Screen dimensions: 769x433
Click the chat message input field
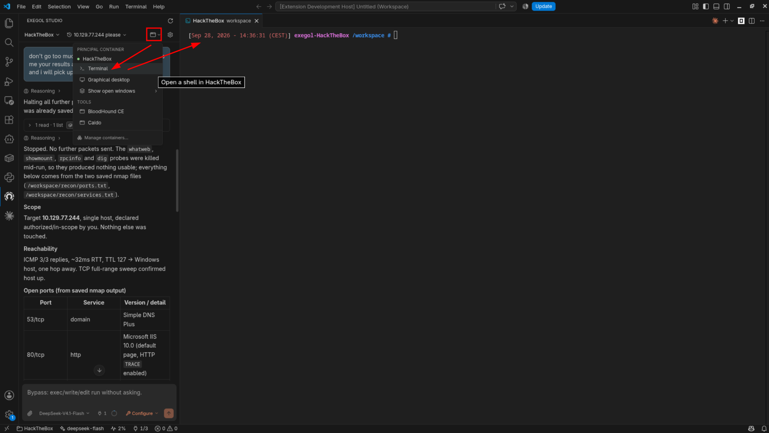pyautogui.click(x=99, y=392)
